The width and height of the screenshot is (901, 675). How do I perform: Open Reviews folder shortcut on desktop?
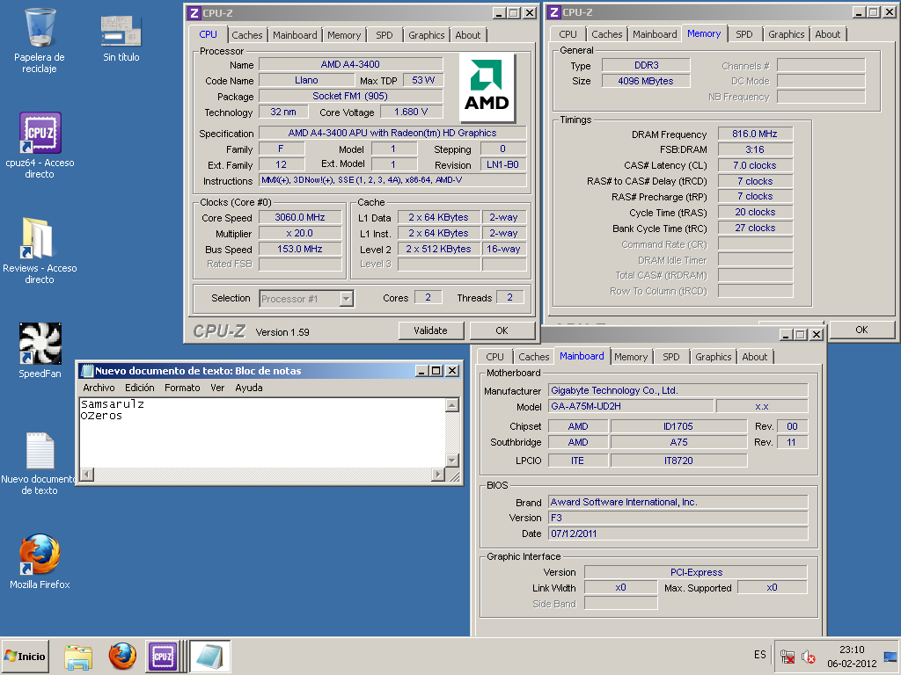point(40,250)
